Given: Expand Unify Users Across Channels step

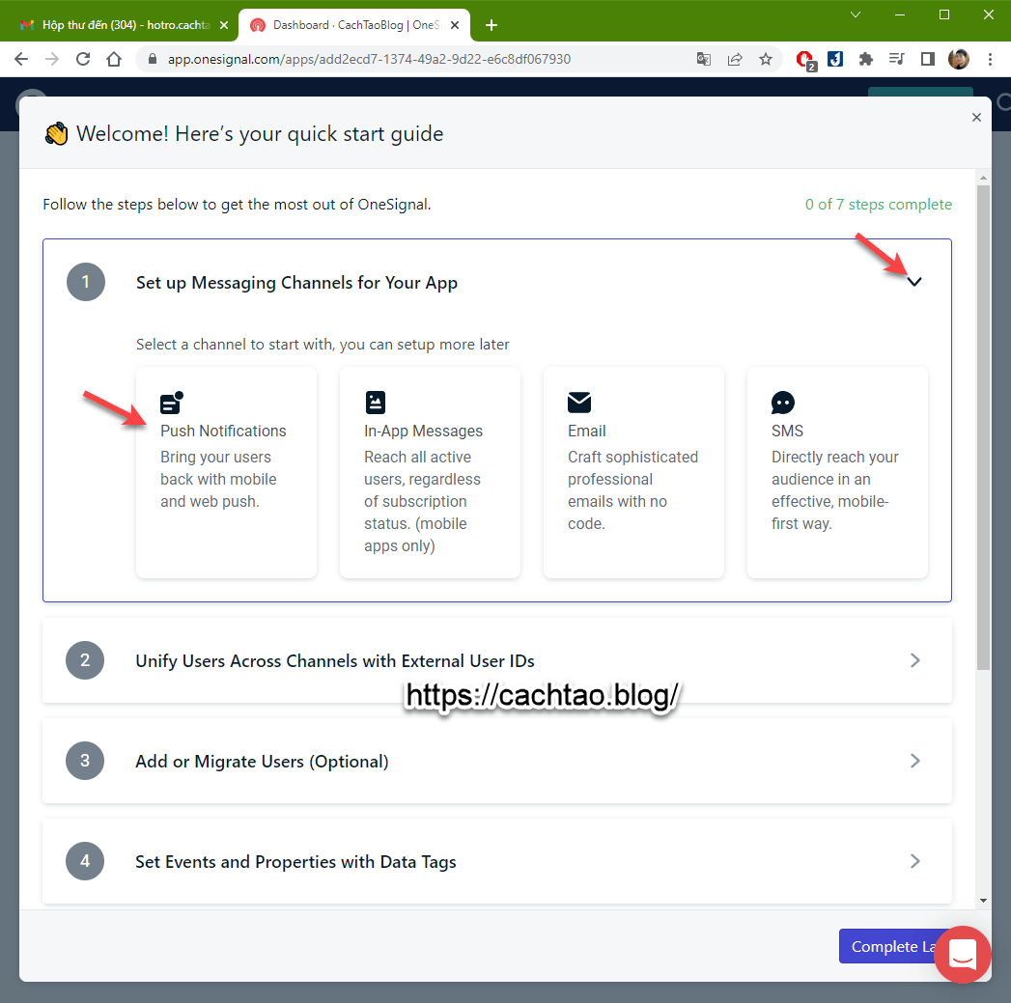Looking at the screenshot, I should click(x=915, y=660).
